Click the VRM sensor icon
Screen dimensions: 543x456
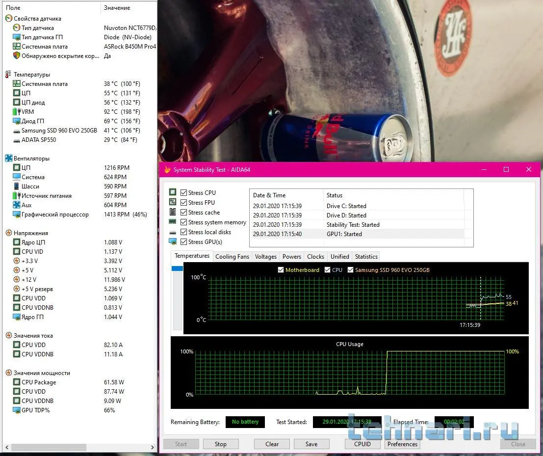pos(17,112)
